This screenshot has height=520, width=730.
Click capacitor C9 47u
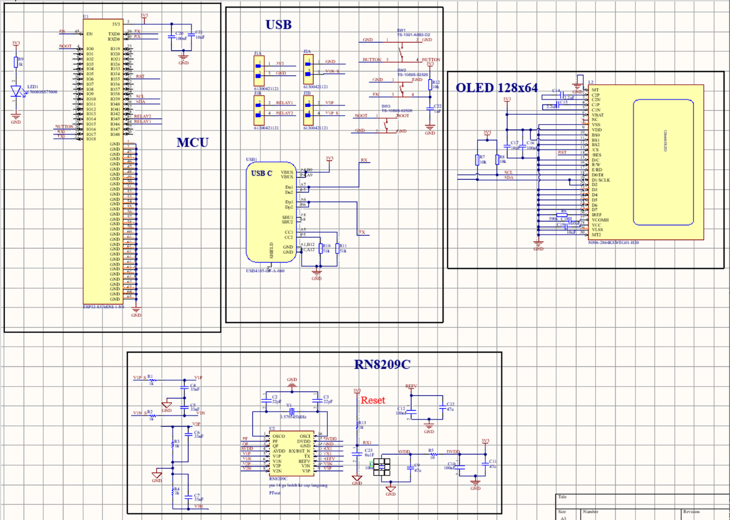[410, 468]
